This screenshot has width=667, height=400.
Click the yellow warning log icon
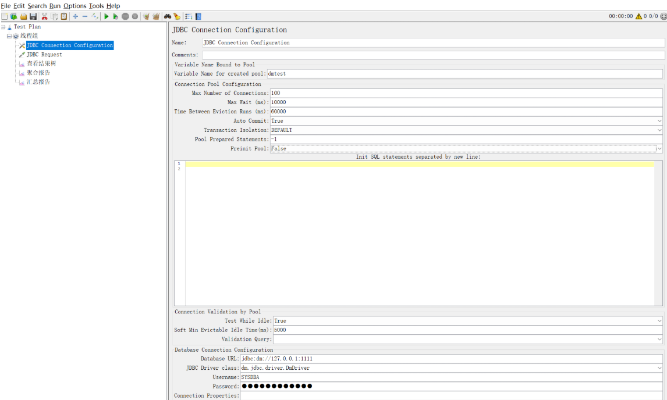point(638,16)
